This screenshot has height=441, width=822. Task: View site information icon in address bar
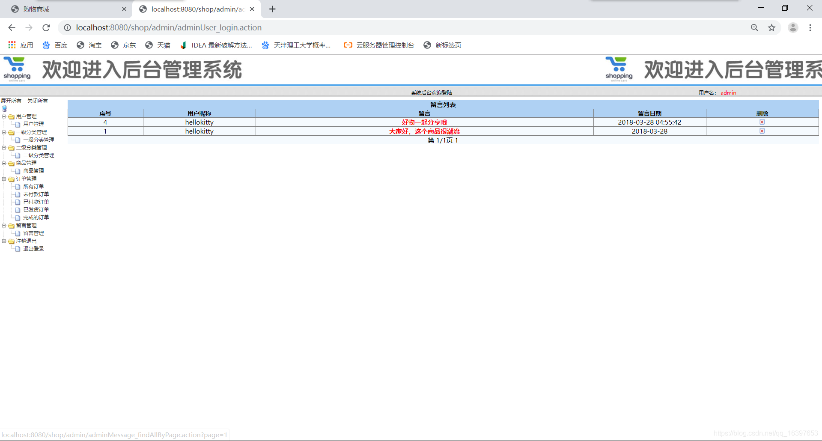tap(67, 27)
